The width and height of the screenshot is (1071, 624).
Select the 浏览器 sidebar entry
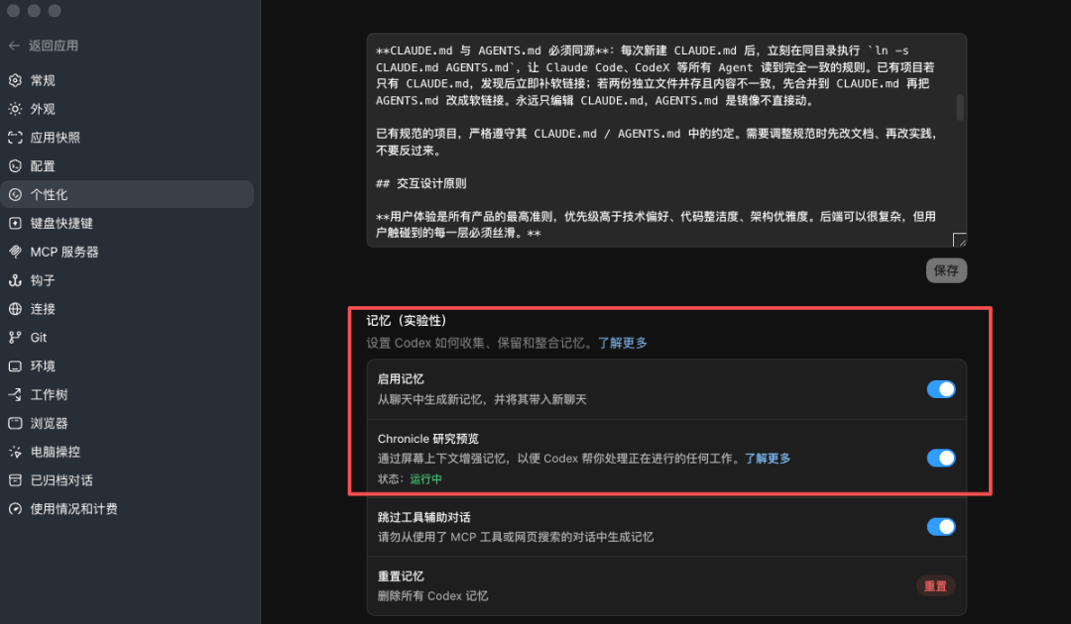pos(127,424)
